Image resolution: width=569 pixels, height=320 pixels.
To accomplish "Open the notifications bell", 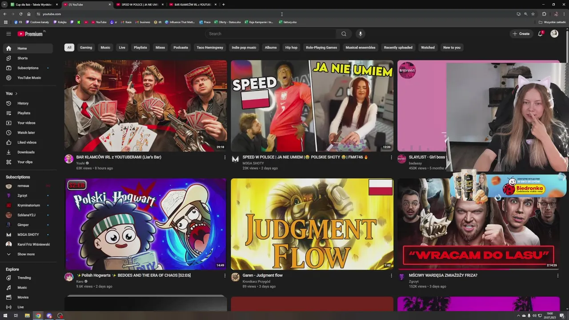I will (541, 34).
